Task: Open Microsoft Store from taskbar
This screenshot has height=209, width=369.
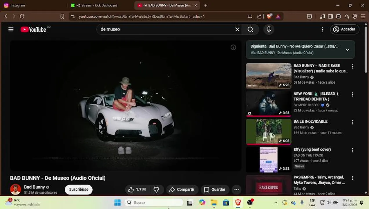Action: click(x=226, y=203)
